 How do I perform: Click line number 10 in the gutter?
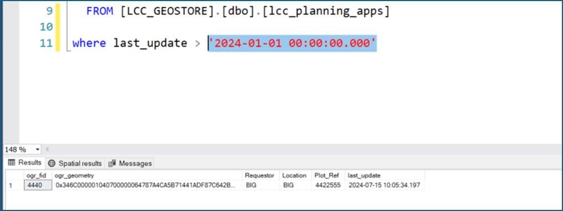pos(46,27)
